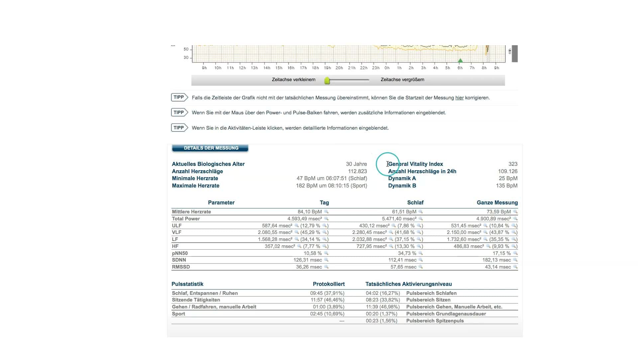Viewport: 638px width, 359px height.
Task: Click the green triangle marker at 6h on the timeline
Action: click(460, 60)
